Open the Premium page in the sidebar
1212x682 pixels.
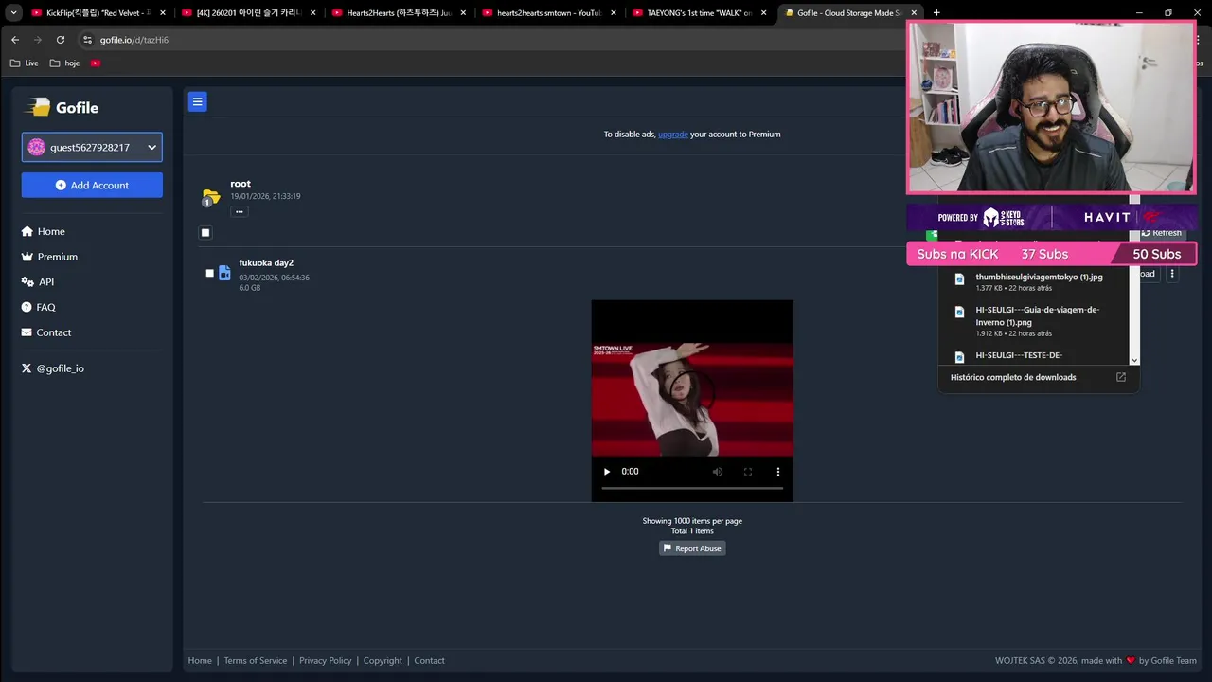[49, 257]
